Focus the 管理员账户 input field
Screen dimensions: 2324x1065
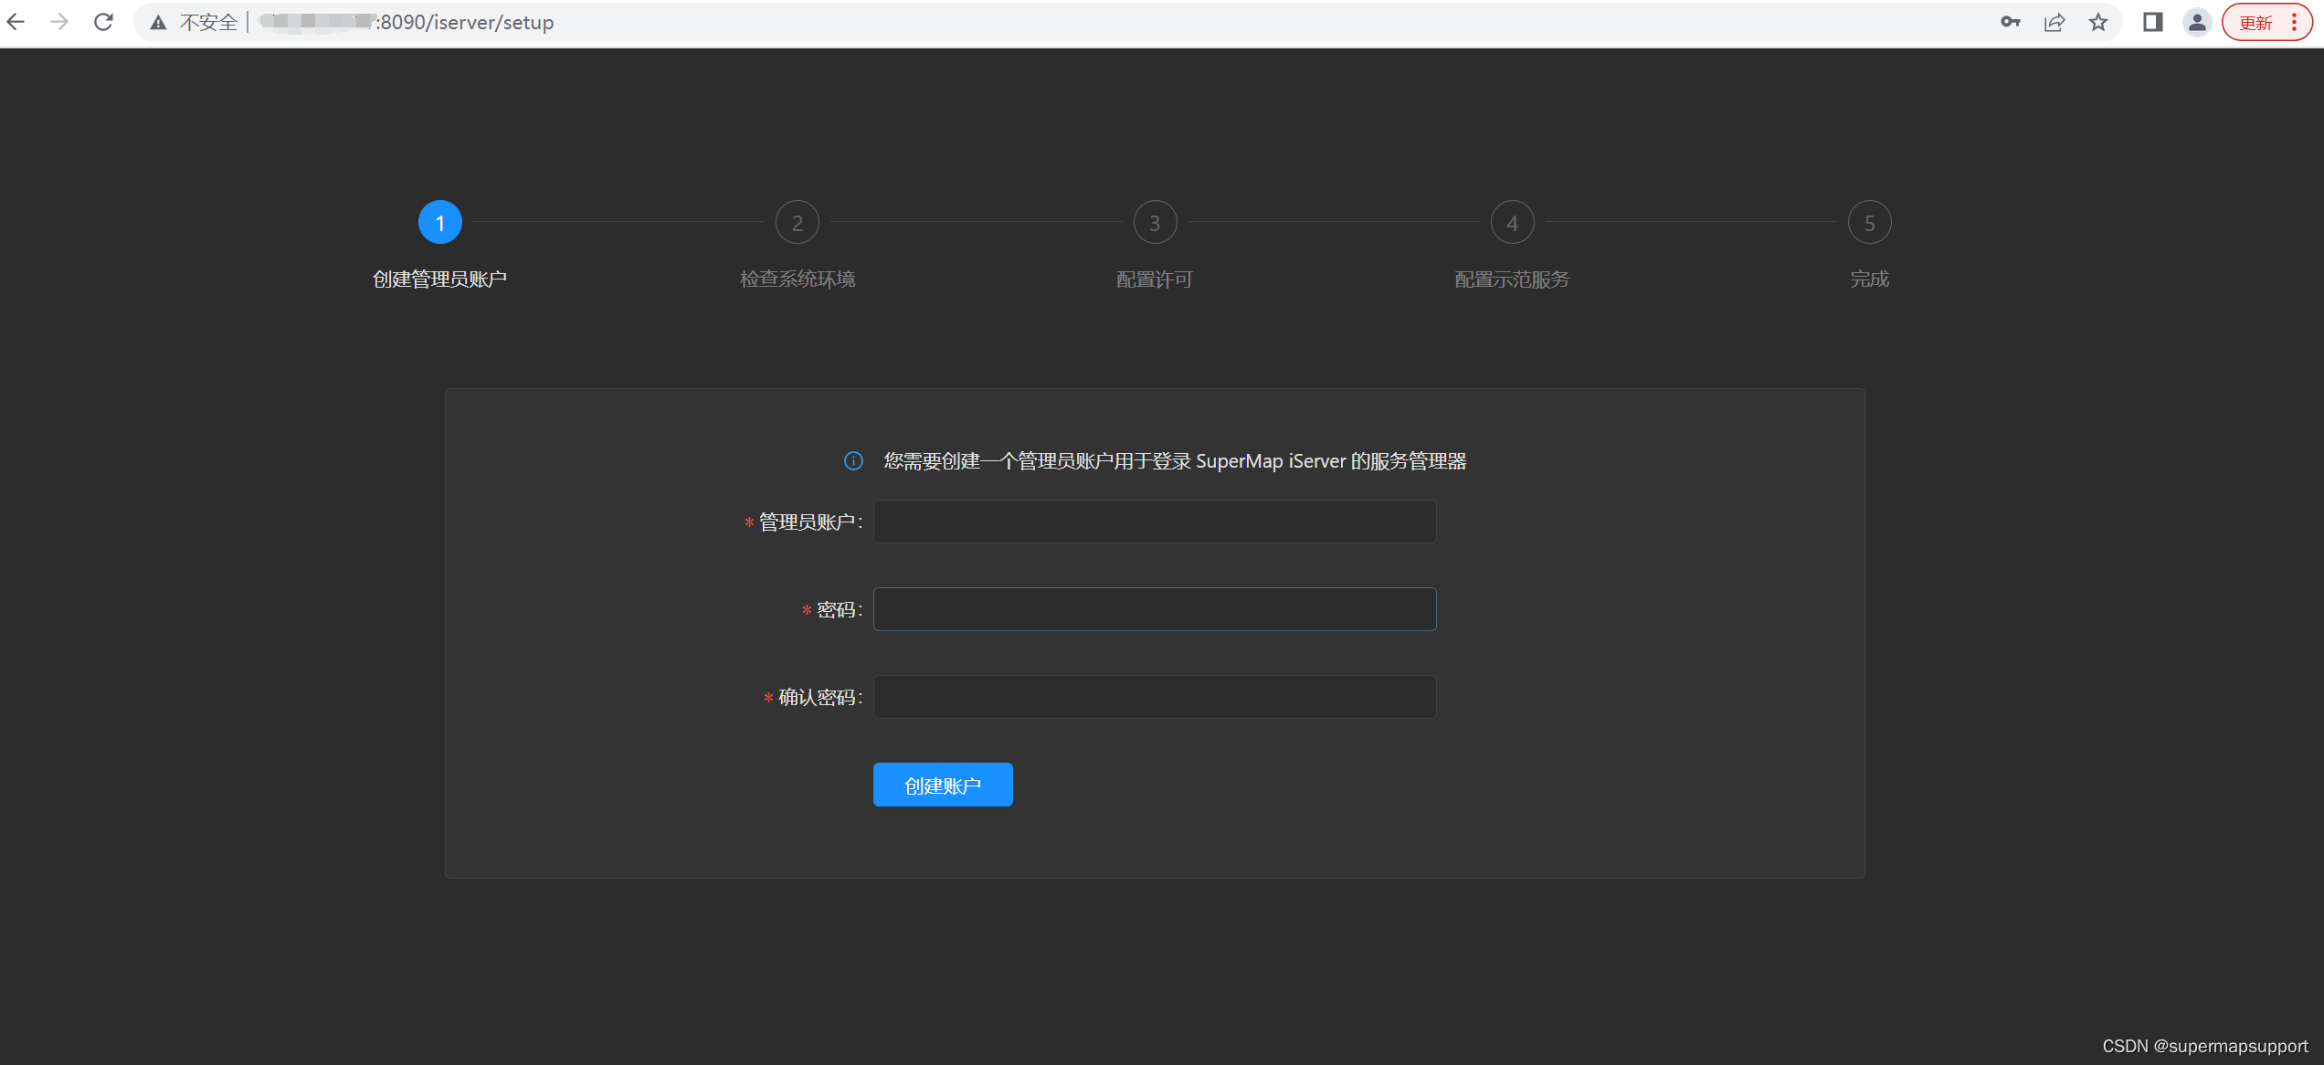pos(1155,522)
